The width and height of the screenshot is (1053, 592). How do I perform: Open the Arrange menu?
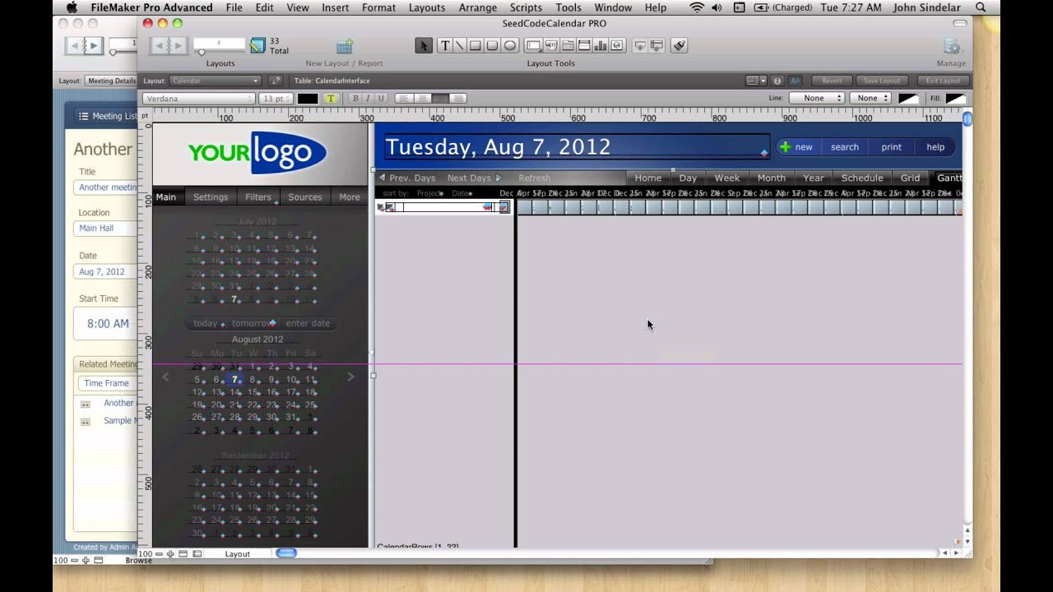coord(478,7)
